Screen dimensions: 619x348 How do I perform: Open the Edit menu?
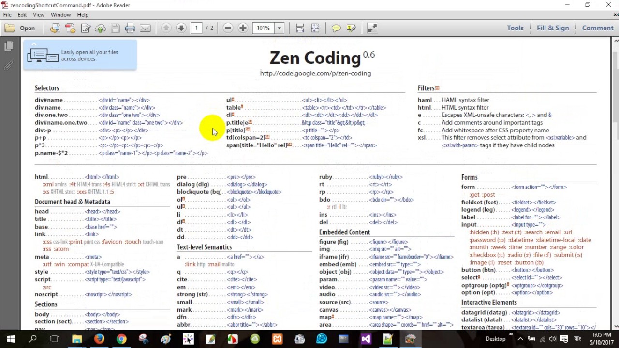click(x=22, y=15)
